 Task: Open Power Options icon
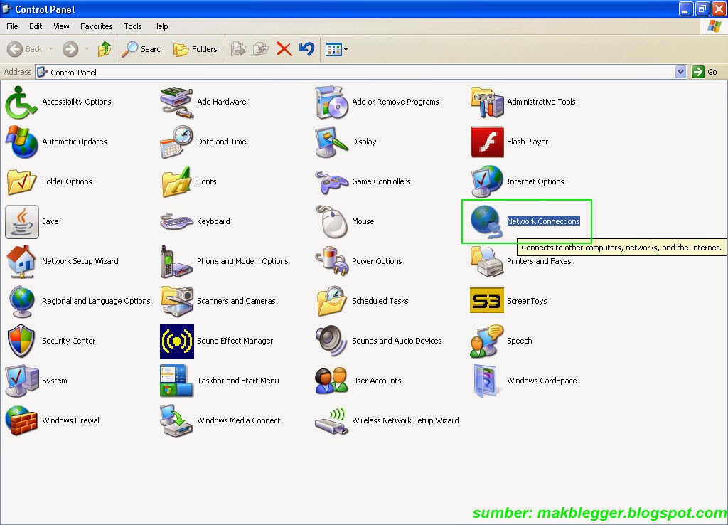coord(331,262)
